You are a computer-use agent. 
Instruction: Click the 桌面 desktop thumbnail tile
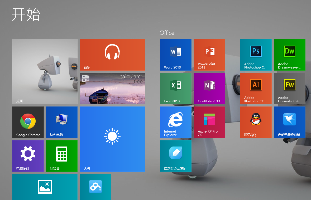[45, 72]
